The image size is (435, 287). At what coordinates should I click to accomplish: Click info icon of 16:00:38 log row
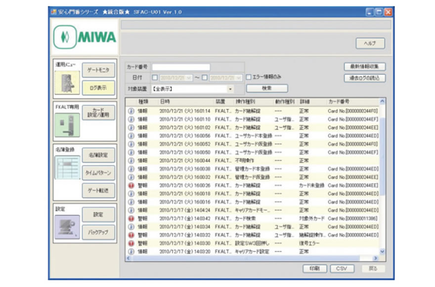pos(131,169)
